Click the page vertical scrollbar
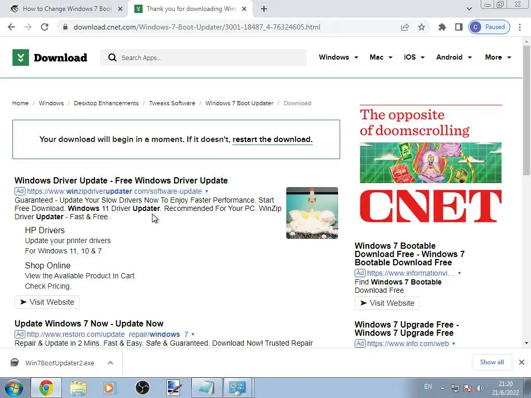This screenshot has width=531, height=398. click(x=526, y=110)
